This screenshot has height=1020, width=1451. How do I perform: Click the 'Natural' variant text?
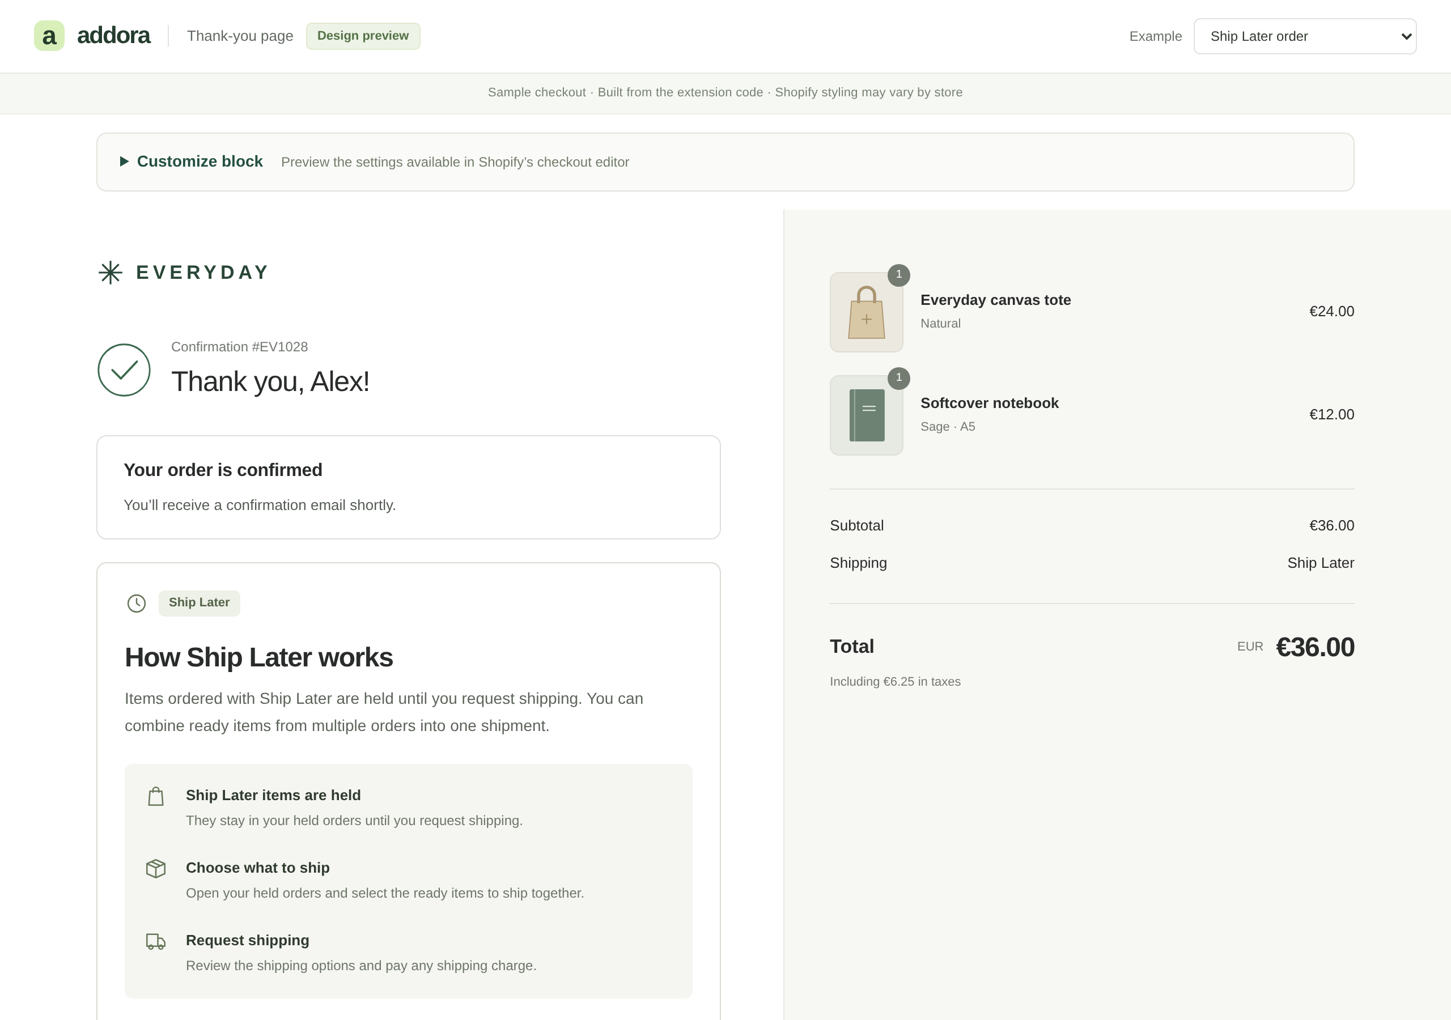(x=940, y=324)
